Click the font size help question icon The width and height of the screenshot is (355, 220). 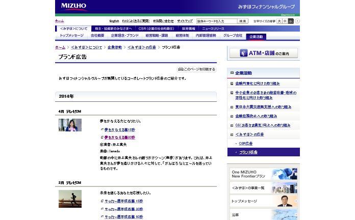tap(297, 21)
